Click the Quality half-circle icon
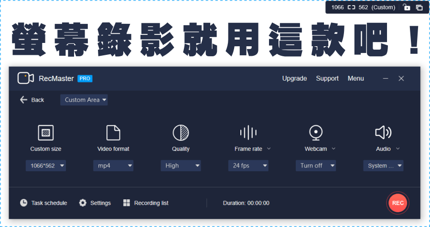This screenshot has width=430, height=227. pyautogui.click(x=181, y=133)
